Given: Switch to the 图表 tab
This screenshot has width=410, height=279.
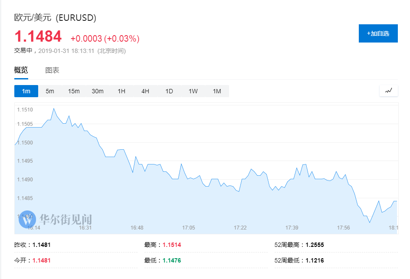Looking at the screenshot, I should coord(52,70).
